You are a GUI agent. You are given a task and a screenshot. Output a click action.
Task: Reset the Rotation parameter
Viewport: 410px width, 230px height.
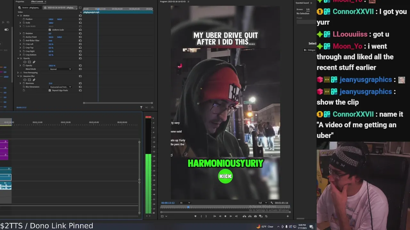(80, 33)
